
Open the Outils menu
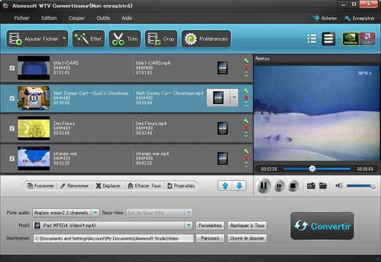point(104,18)
